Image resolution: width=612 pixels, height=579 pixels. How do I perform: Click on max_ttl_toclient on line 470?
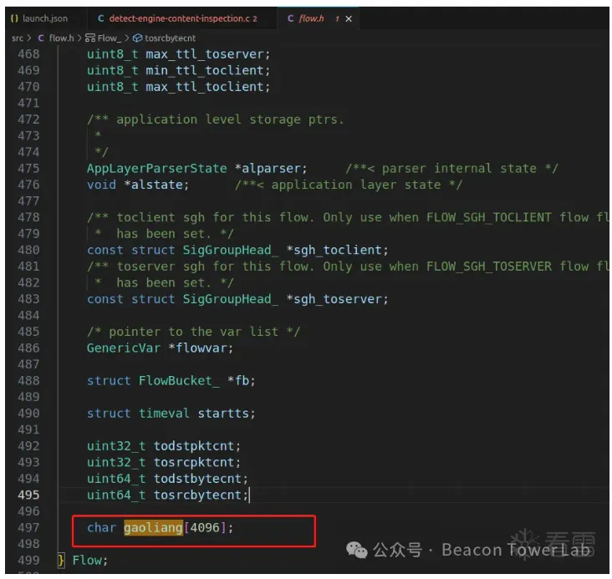click(x=205, y=87)
